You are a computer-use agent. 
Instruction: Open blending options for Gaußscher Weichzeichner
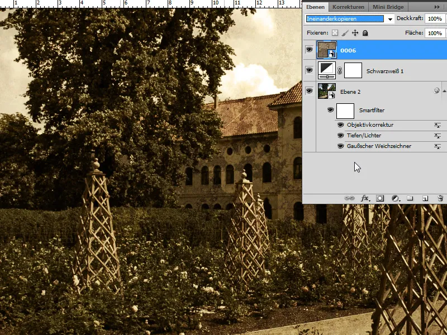pyautogui.click(x=438, y=146)
